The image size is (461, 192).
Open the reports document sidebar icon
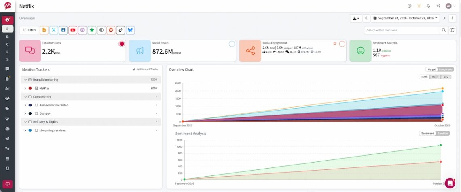(x=7, y=79)
